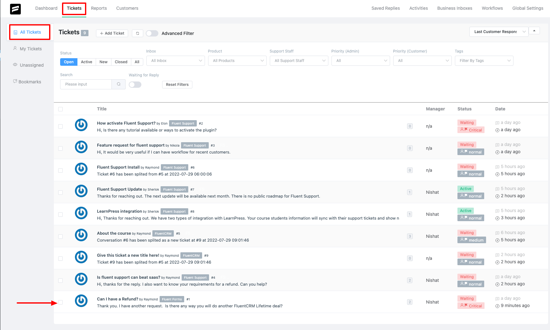Click avatar of 'Is fluent support can beat saas?' ticket
Image resolution: width=550 pixels, height=330 pixels.
(x=81, y=279)
